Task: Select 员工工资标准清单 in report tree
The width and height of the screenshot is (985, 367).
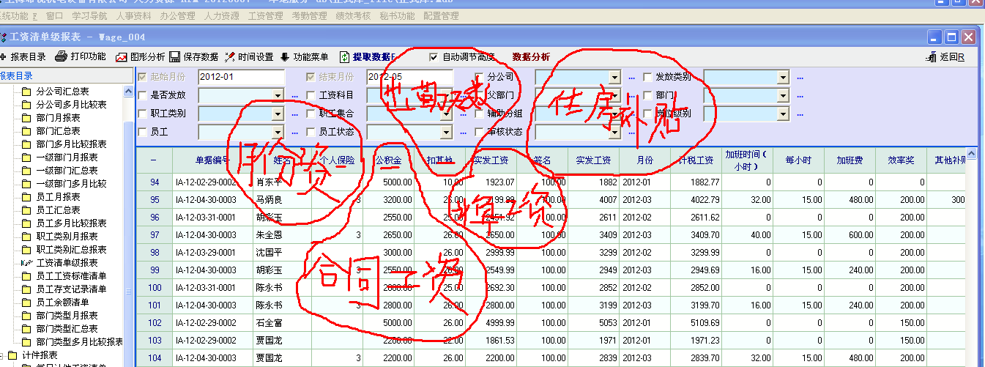Action: point(71,276)
